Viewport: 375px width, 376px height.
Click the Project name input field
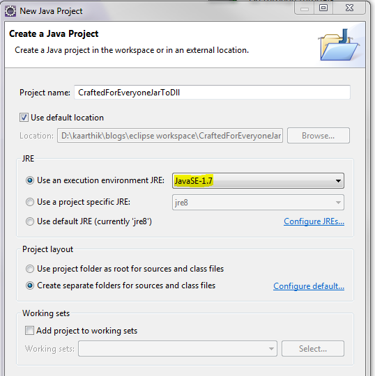click(212, 93)
